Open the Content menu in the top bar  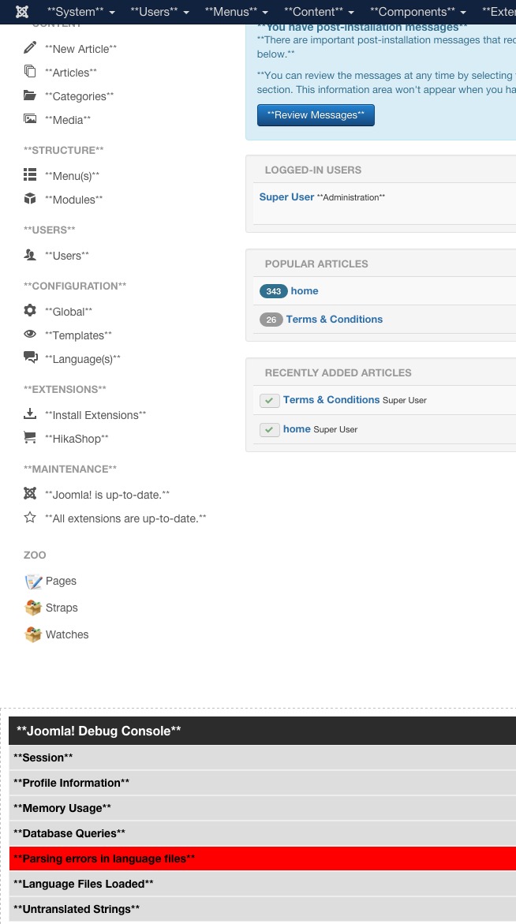point(318,12)
